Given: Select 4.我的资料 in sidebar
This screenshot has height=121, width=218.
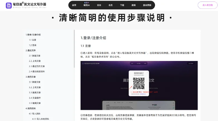Looking at the screenshot, I should [x=31, y=108].
